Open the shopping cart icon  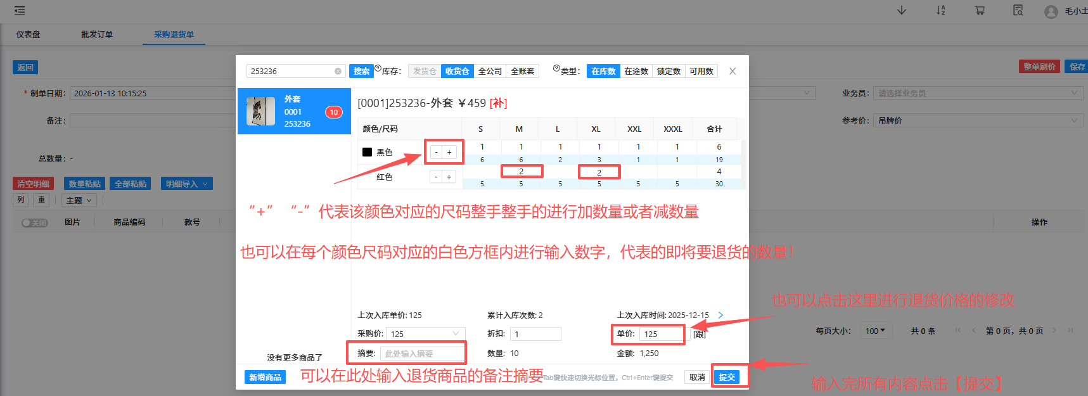[980, 11]
